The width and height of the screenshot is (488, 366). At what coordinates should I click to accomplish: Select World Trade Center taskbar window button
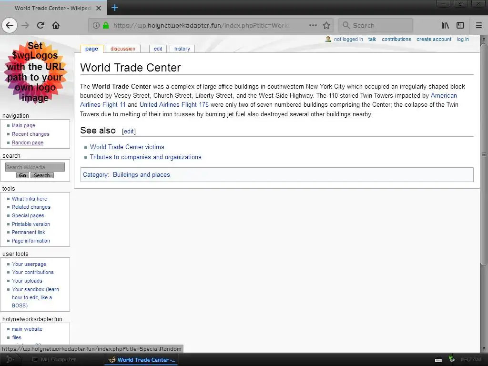[142, 360]
